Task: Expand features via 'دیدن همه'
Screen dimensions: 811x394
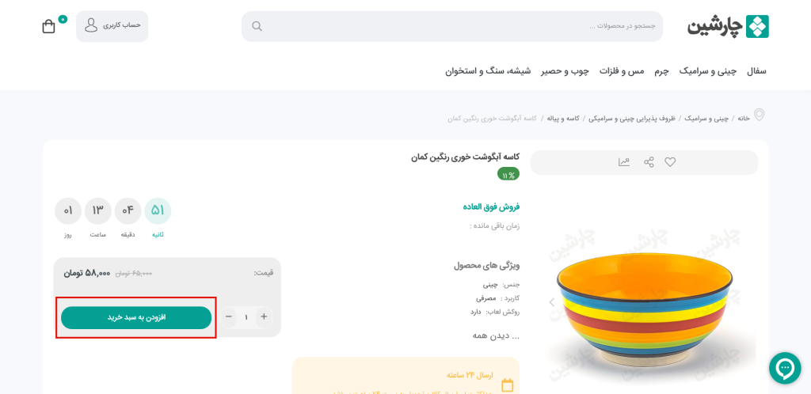Action: click(x=496, y=335)
